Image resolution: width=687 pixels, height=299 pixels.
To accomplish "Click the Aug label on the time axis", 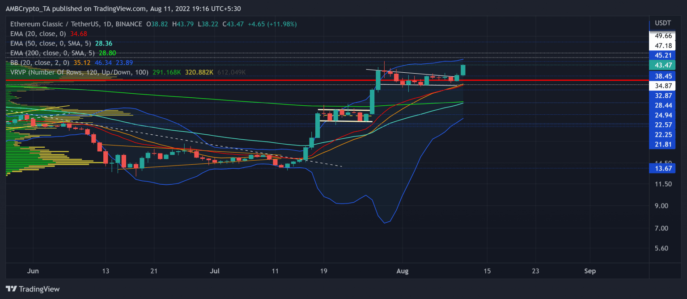I will (x=403, y=271).
